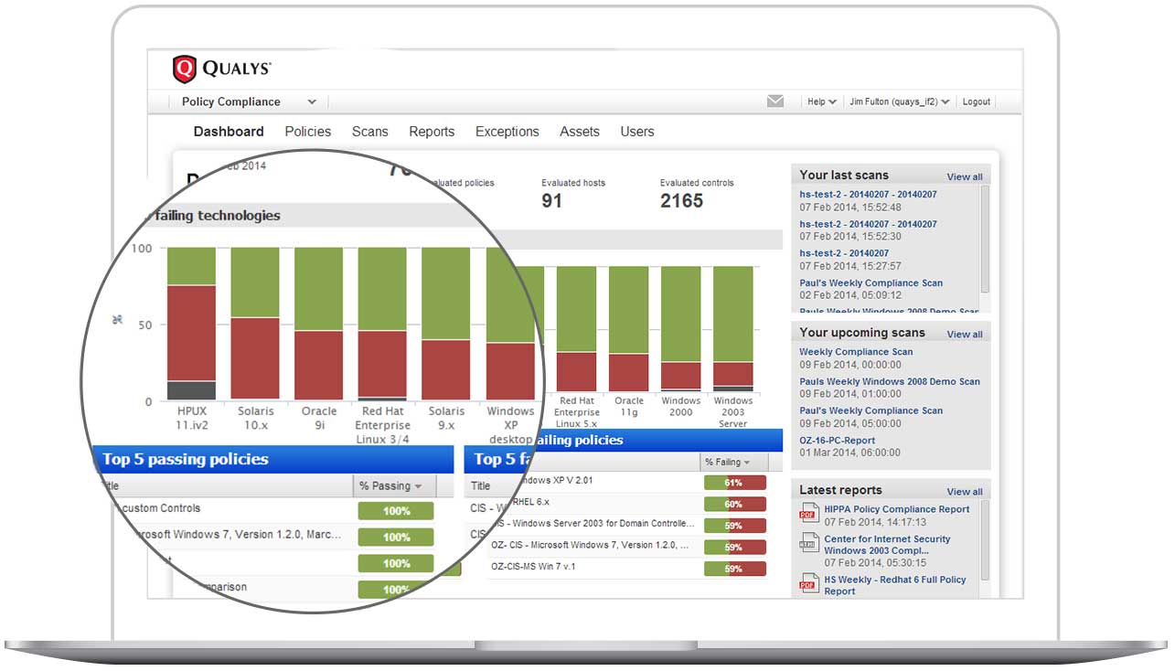The width and height of the screenshot is (1175, 671).
Task: Click the report icon next to Center for Internet Security entry
Action: pyautogui.click(x=808, y=543)
